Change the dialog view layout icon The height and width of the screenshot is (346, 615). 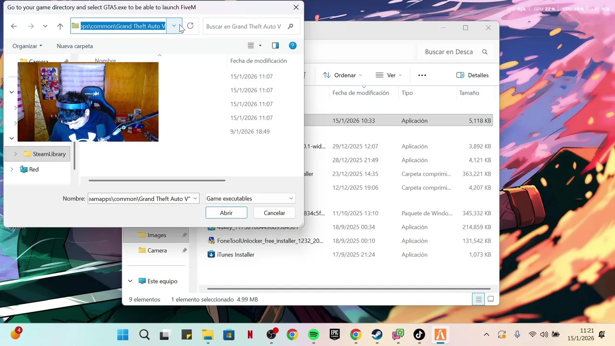(x=250, y=46)
